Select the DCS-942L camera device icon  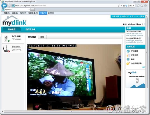pyautogui.click(x=6, y=38)
